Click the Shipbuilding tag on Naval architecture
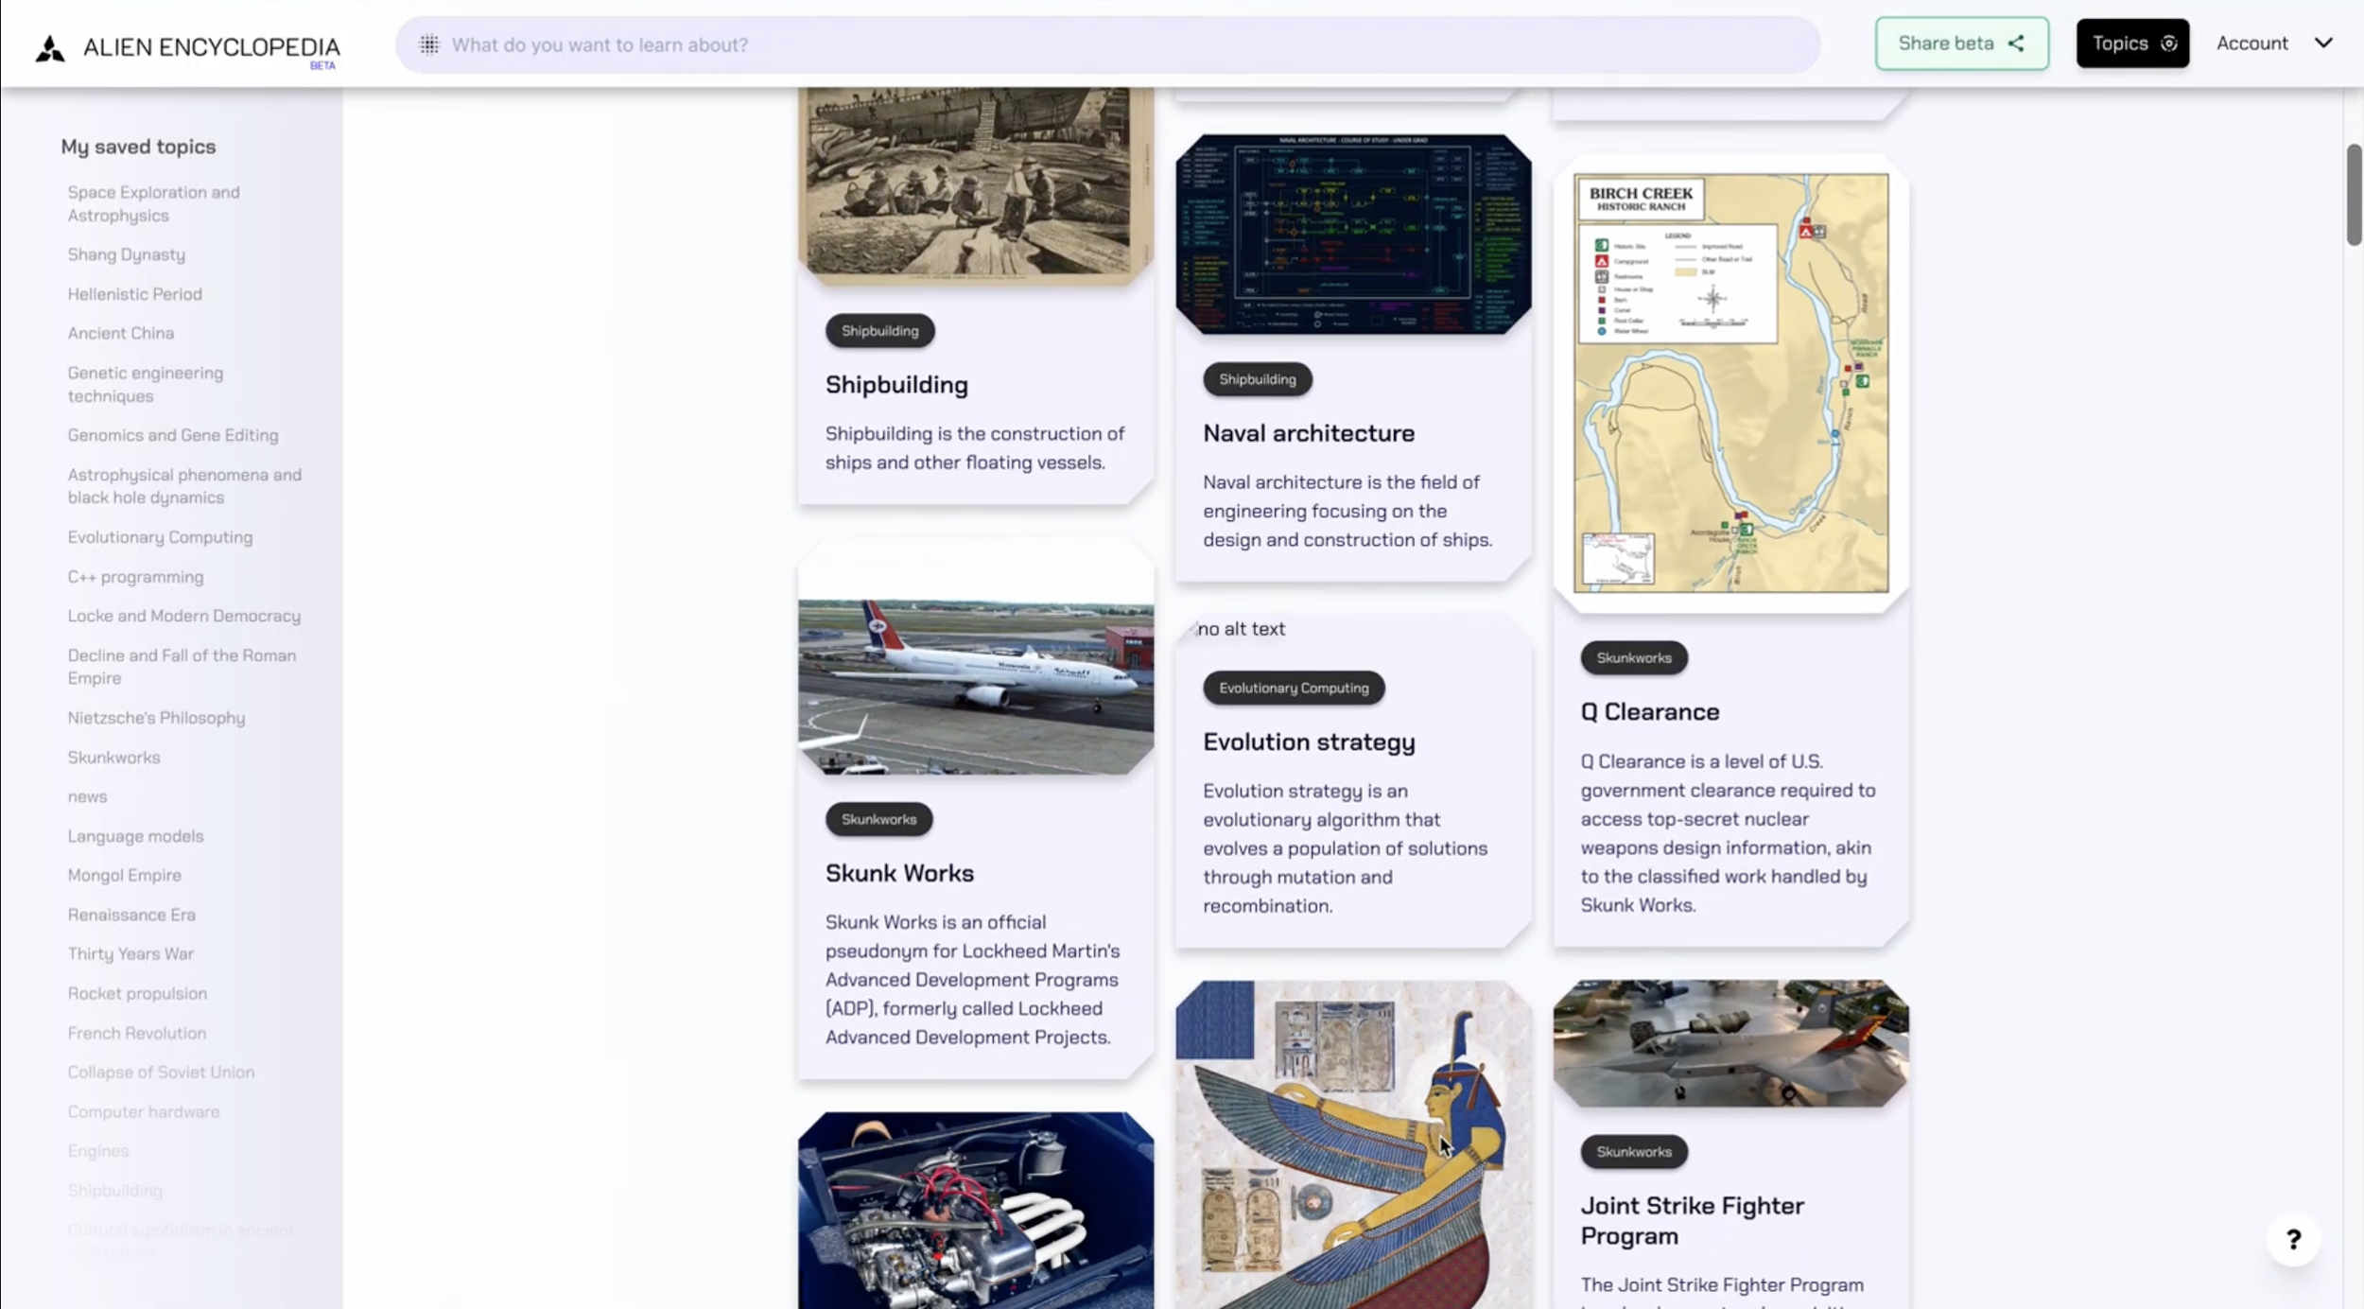 click(1257, 379)
